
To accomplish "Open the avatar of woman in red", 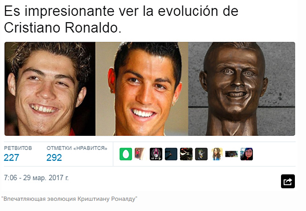I will tap(140, 154).
